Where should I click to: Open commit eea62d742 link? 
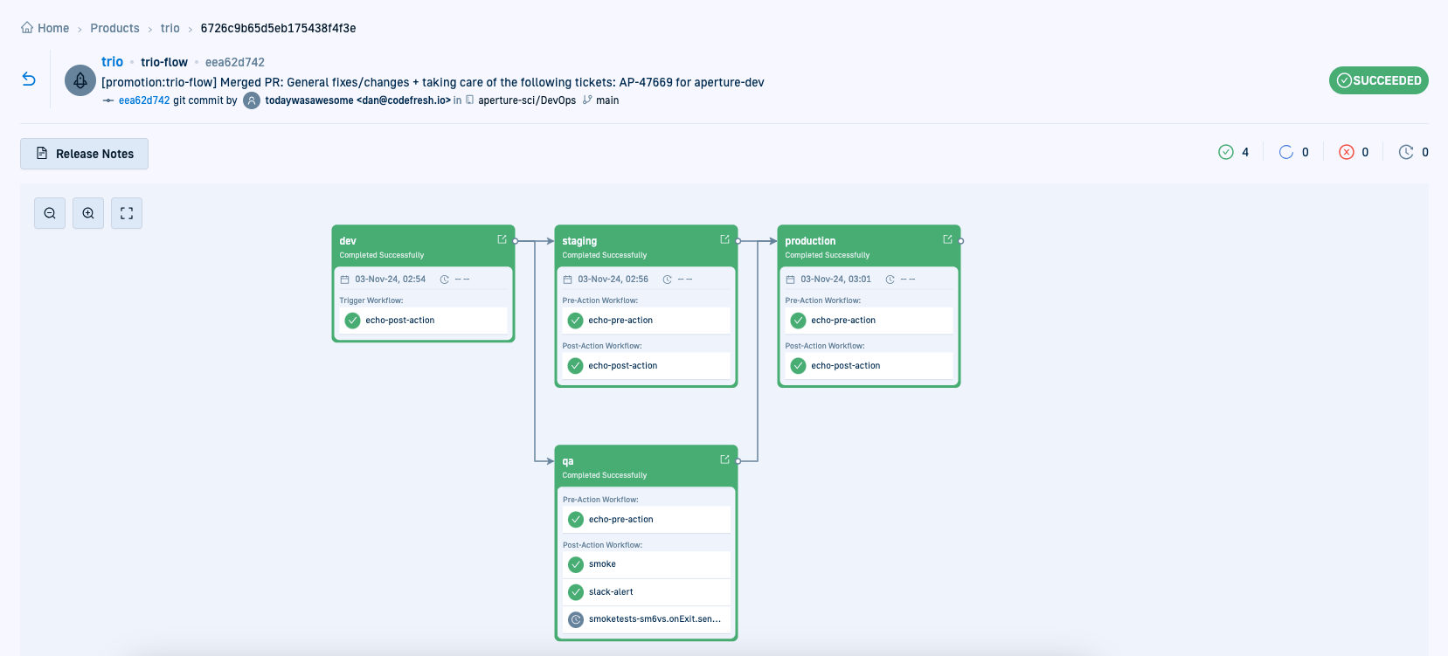144,100
